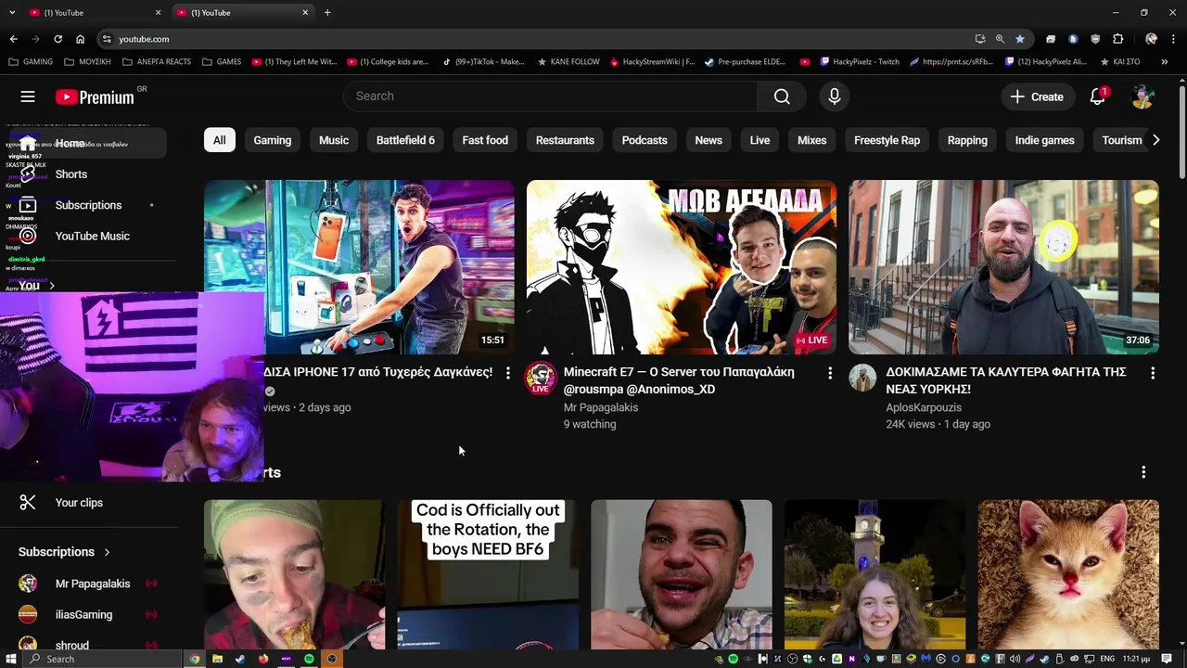Click the AplosKarpouzis channel avatar
The width and height of the screenshot is (1187, 668).
point(862,379)
